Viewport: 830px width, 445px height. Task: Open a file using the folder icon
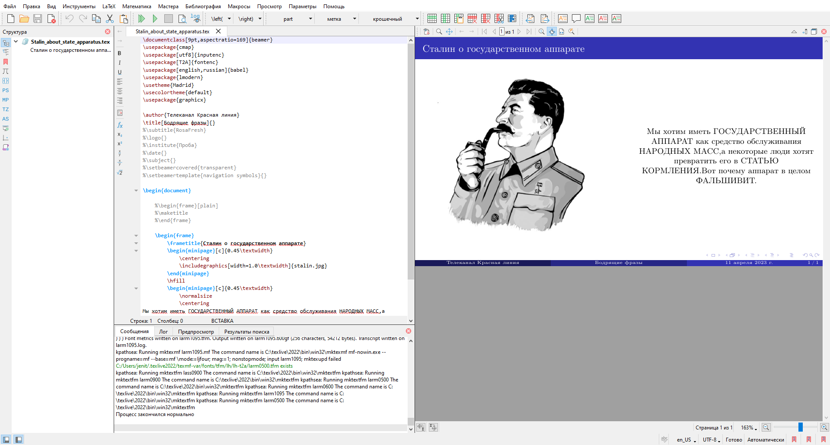coord(24,19)
